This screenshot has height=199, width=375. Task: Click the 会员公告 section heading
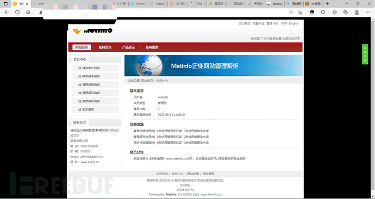tap(136, 152)
